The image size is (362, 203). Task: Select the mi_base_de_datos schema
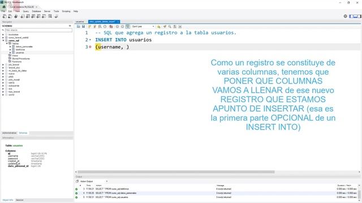coord(18,70)
